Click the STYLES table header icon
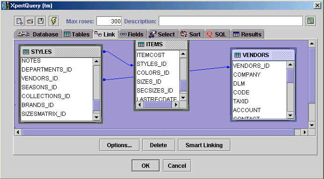This screenshot has height=179, width=324. [x=26, y=51]
